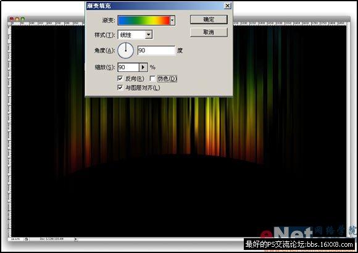Click the Doc size info in status bar
The height and width of the screenshot is (253, 358).
52,239
